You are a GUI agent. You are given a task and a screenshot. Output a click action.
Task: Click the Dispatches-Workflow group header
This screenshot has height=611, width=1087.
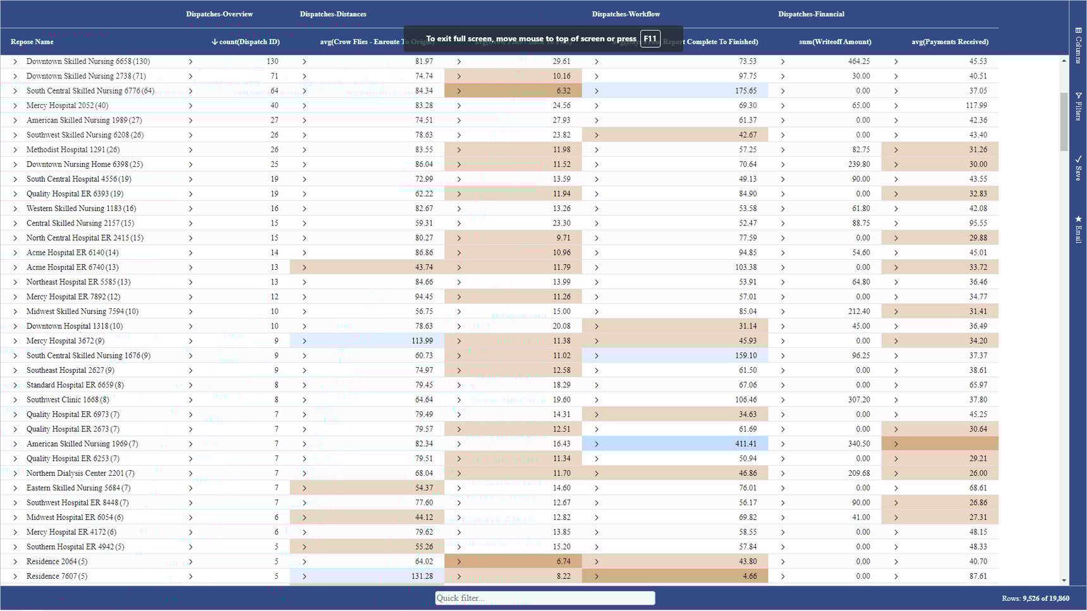coord(626,13)
